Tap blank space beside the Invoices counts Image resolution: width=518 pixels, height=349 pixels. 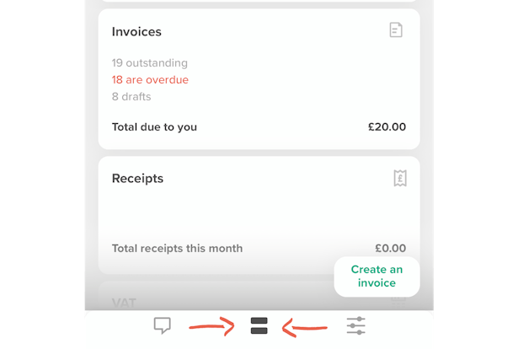click(x=297, y=79)
